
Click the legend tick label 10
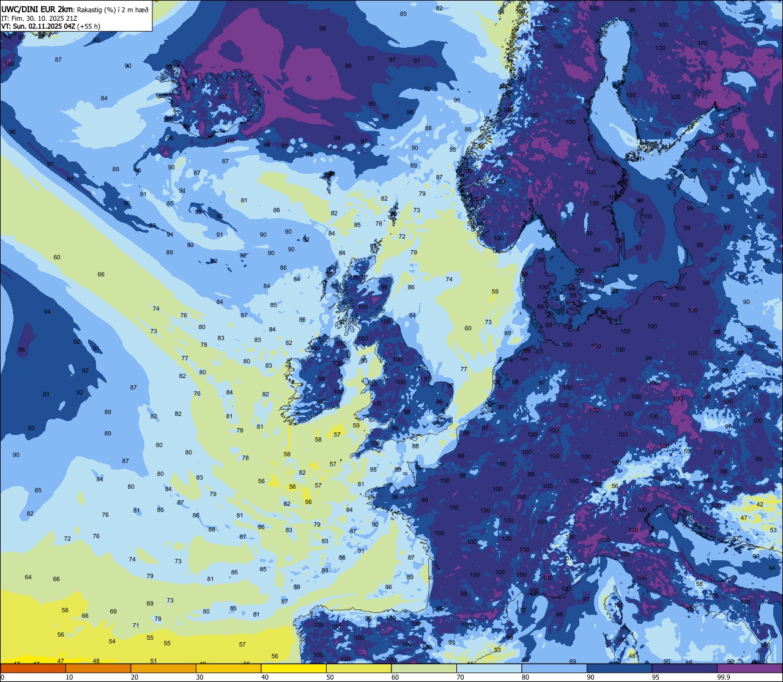tap(69, 677)
